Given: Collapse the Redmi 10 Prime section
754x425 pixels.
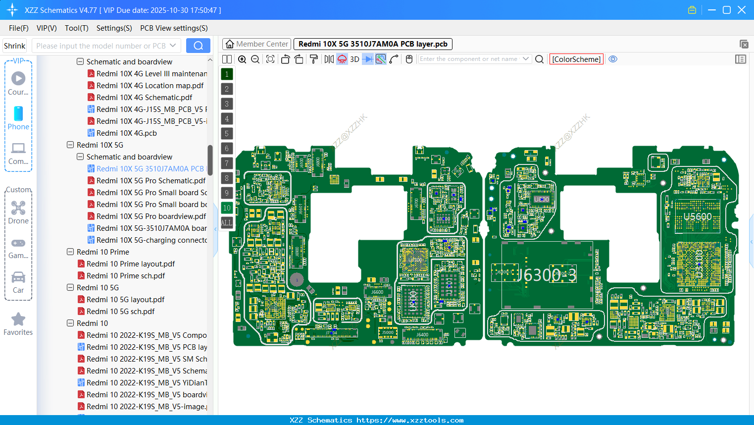Looking at the screenshot, I should tap(70, 252).
